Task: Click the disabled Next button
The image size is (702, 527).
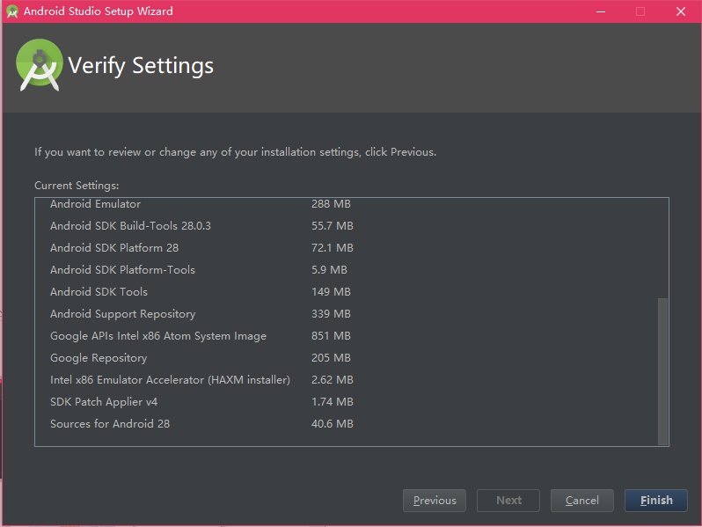Action: tap(508, 500)
